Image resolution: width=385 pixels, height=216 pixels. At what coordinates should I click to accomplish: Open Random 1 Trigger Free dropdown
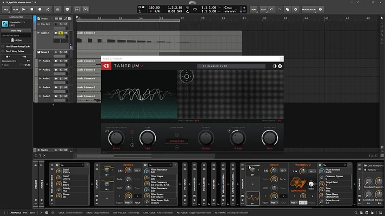128,202
